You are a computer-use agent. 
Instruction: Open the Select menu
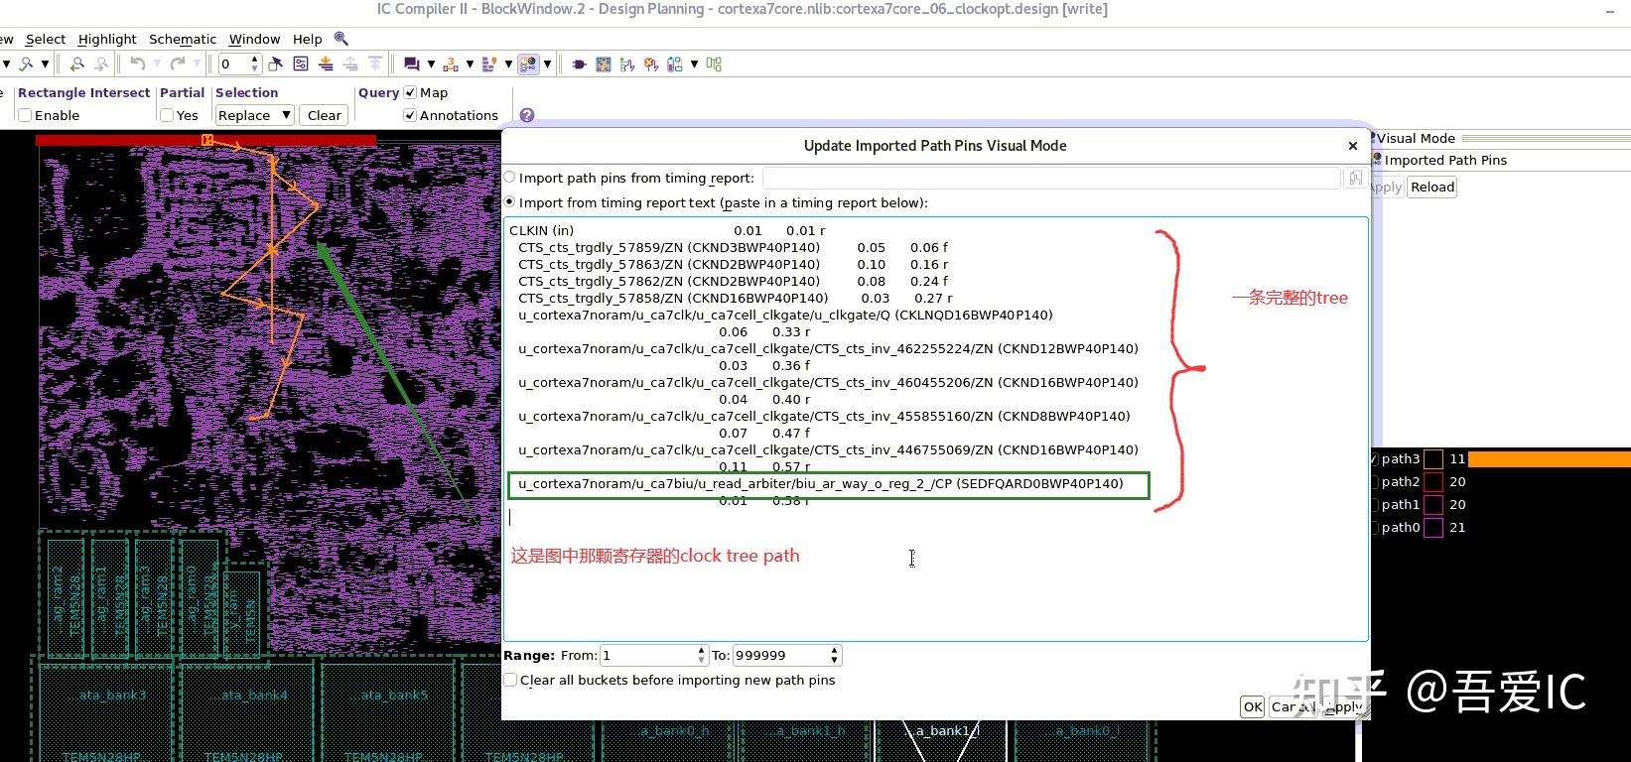[46, 39]
